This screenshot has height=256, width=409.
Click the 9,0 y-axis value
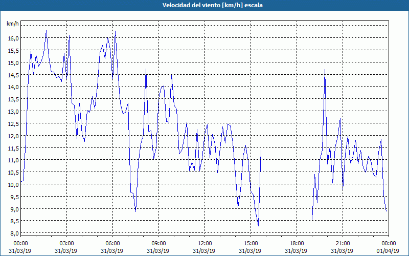tap(14, 209)
